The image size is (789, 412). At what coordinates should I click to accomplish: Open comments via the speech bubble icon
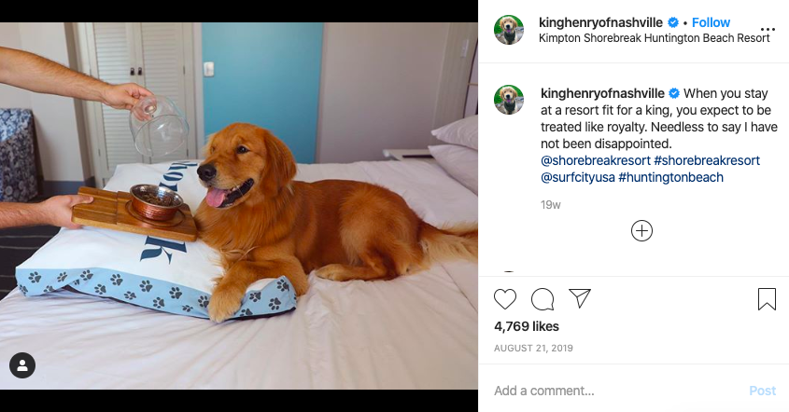[x=542, y=299]
